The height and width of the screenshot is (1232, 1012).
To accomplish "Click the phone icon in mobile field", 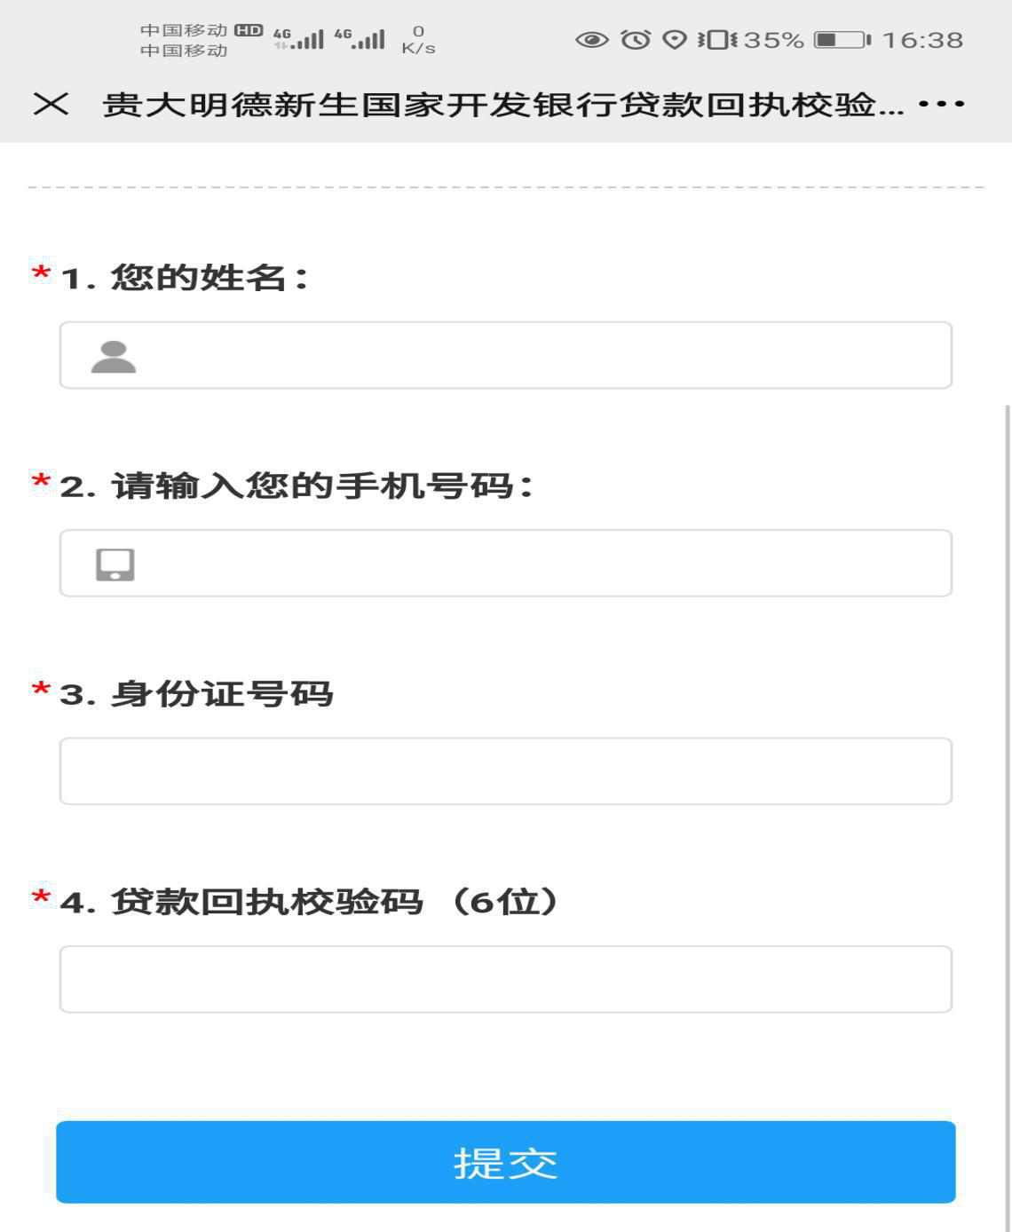I will coord(115,565).
